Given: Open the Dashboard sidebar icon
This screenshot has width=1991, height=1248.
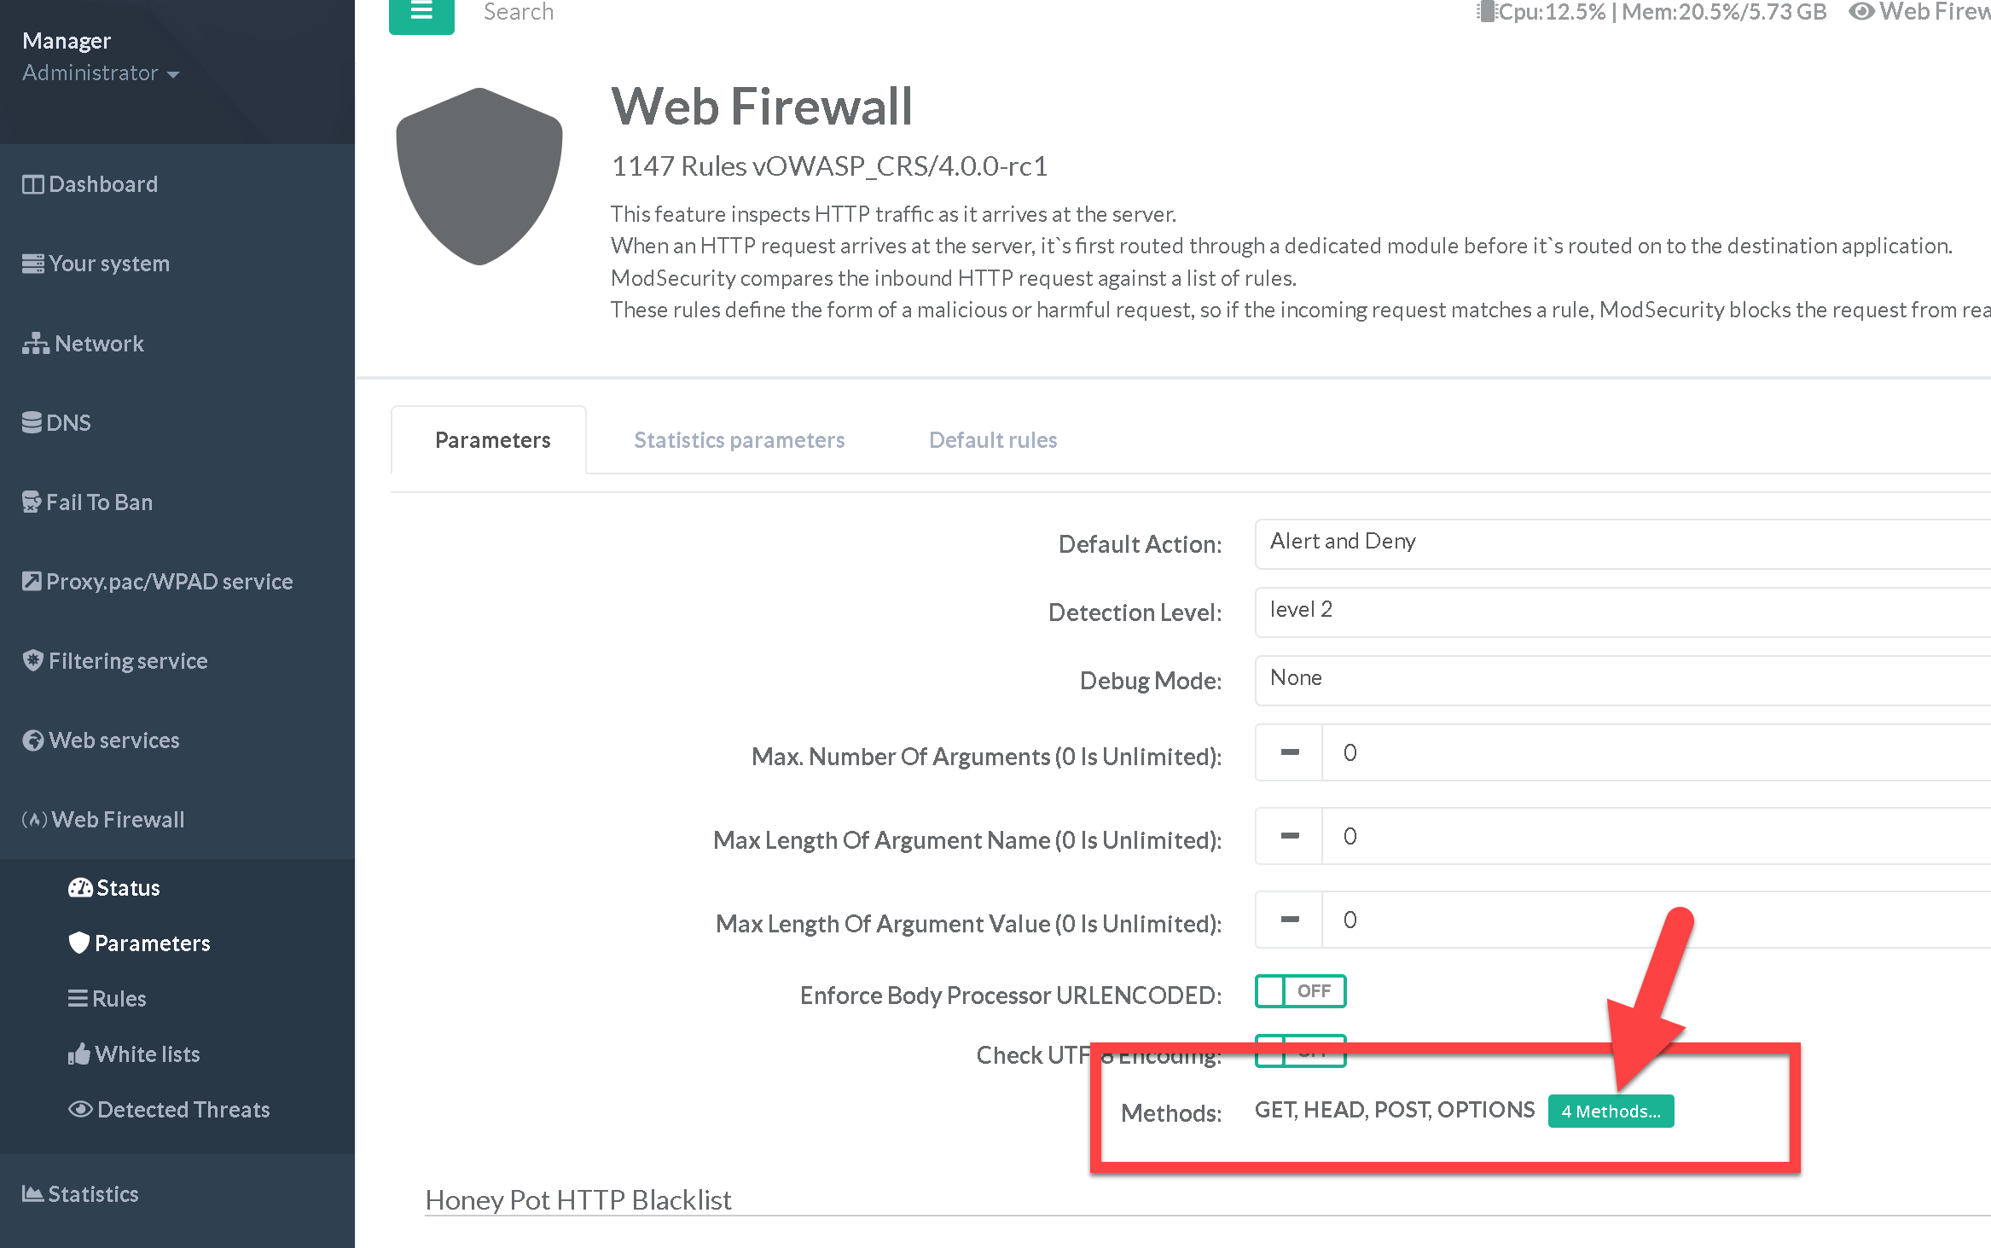Looking at the screenshot, I should tap(32, 184).
